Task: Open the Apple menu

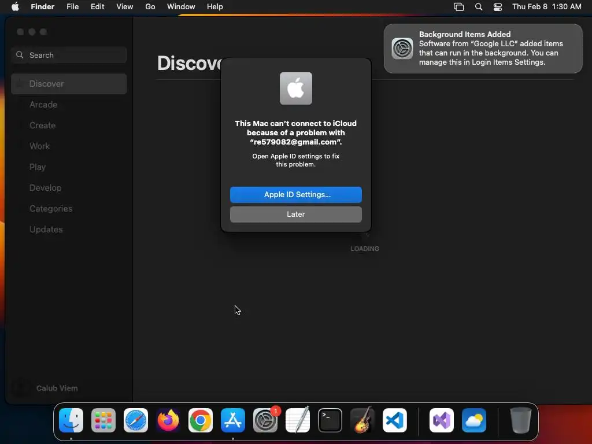Action: [x=15, y=6]
